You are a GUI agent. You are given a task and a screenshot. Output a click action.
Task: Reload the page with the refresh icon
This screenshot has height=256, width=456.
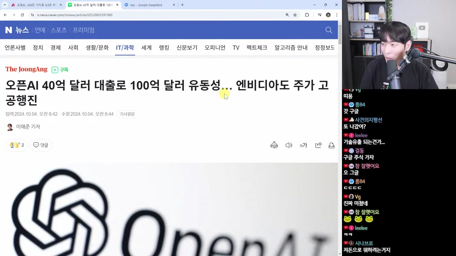click(x=22, y=15)
